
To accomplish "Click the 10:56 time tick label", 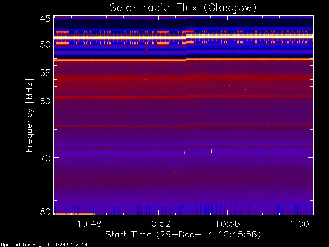I will (228, 224).
